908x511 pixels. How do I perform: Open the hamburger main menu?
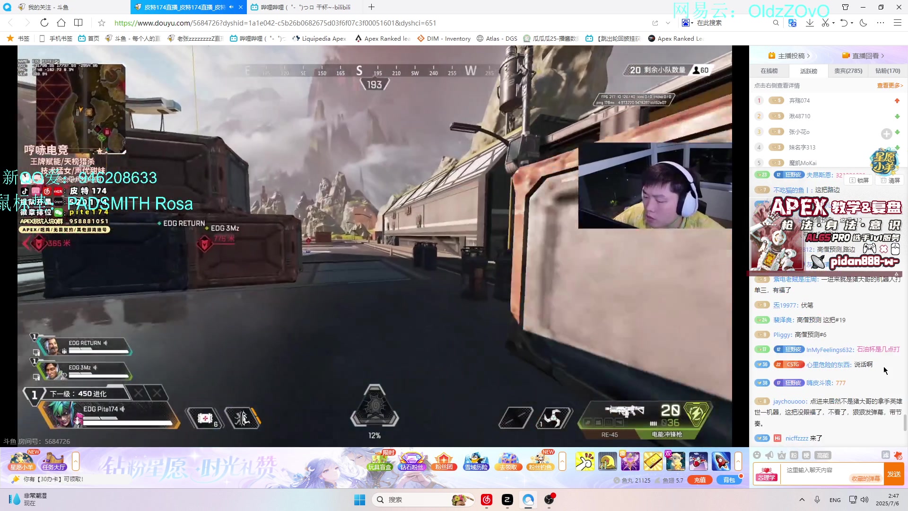coord(897,23)
